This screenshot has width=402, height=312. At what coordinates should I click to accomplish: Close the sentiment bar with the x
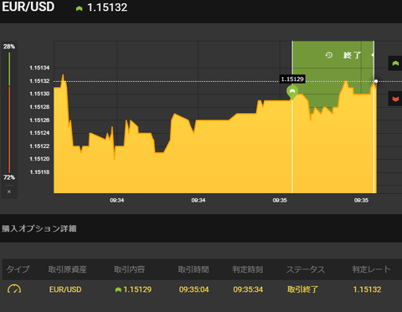pos(9,192)
